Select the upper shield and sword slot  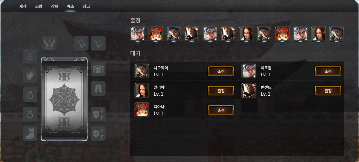pos(98,114)
